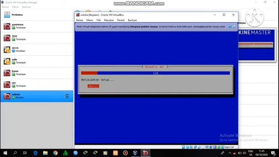The width and height of the screenshot is (279, 157).
Task: Click the volume icon in the system tray
Action: pos(245,153)
